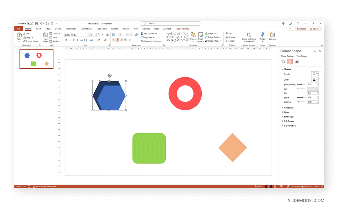Switch to the Shape Format tab

[182, 28]
